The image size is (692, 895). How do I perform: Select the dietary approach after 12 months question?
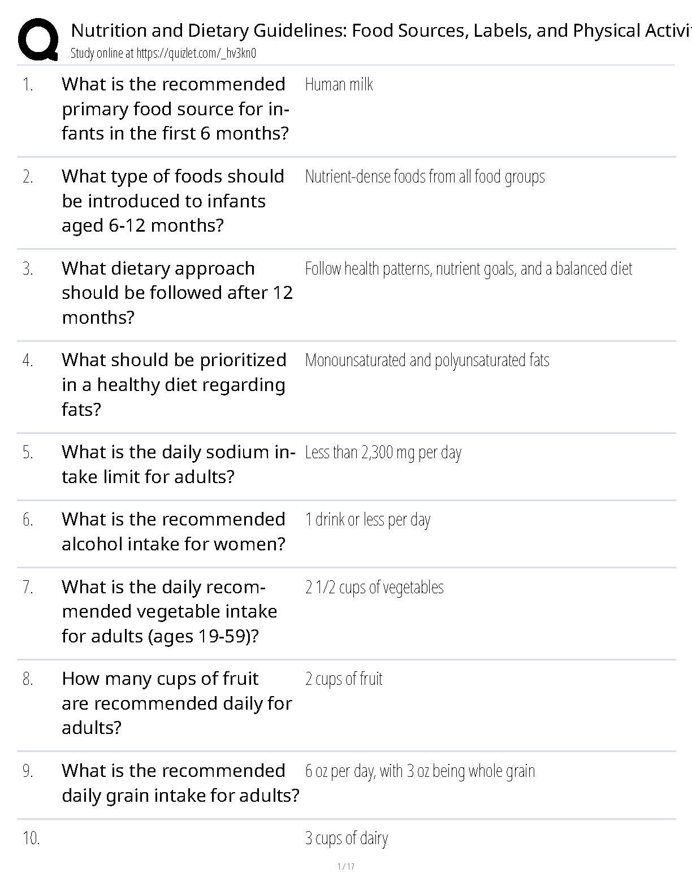[x=177, y=293]
